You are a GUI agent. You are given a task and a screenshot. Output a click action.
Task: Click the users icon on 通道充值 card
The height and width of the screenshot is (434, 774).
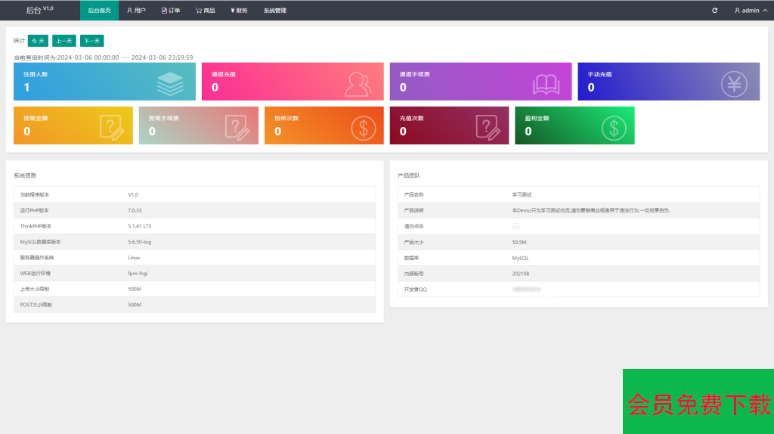pyautogui.click(x=358, y=83)
